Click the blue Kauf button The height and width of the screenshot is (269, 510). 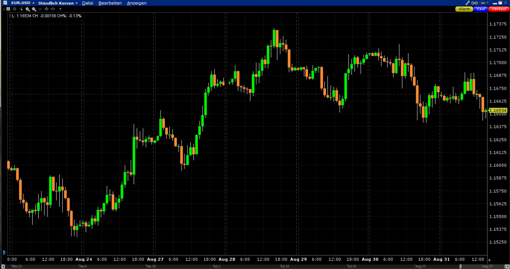click(481, 9)
